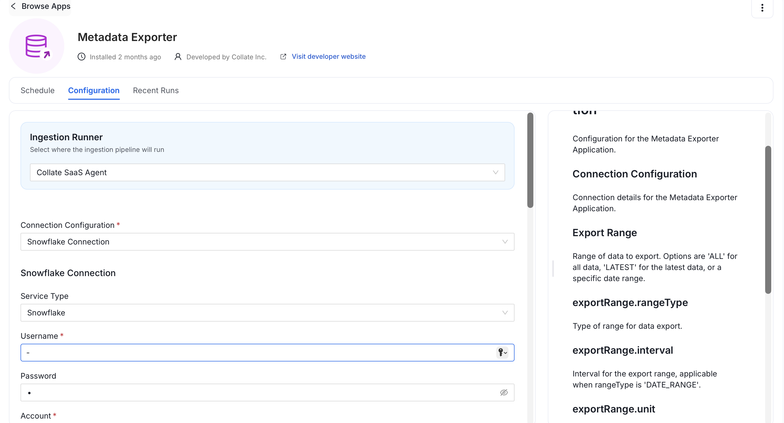Screen dimensions: 784x423
Task: Click the exportRange.interval heading
Action: point(623,350)
